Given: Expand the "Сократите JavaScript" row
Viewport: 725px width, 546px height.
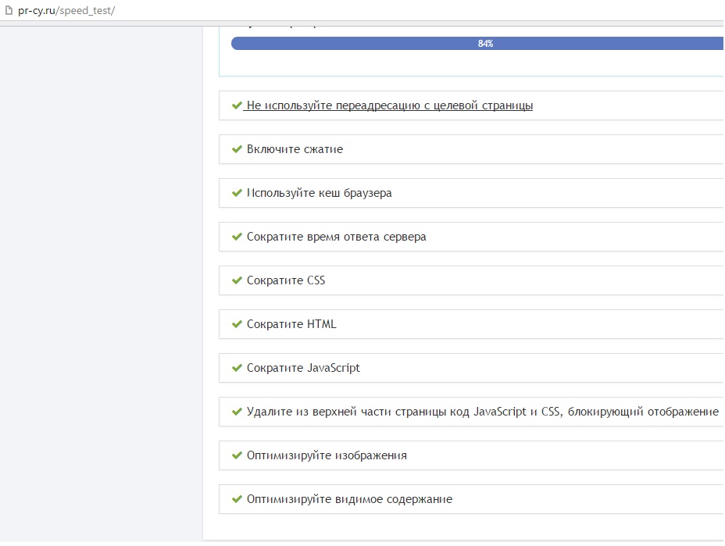Looking at the screenshot, I should click(x=471, y=368).
